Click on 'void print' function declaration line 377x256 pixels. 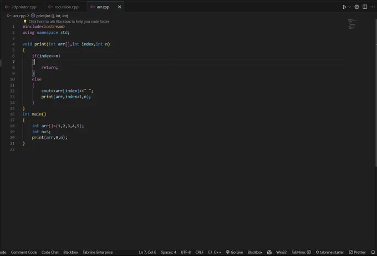click(66, 44)
